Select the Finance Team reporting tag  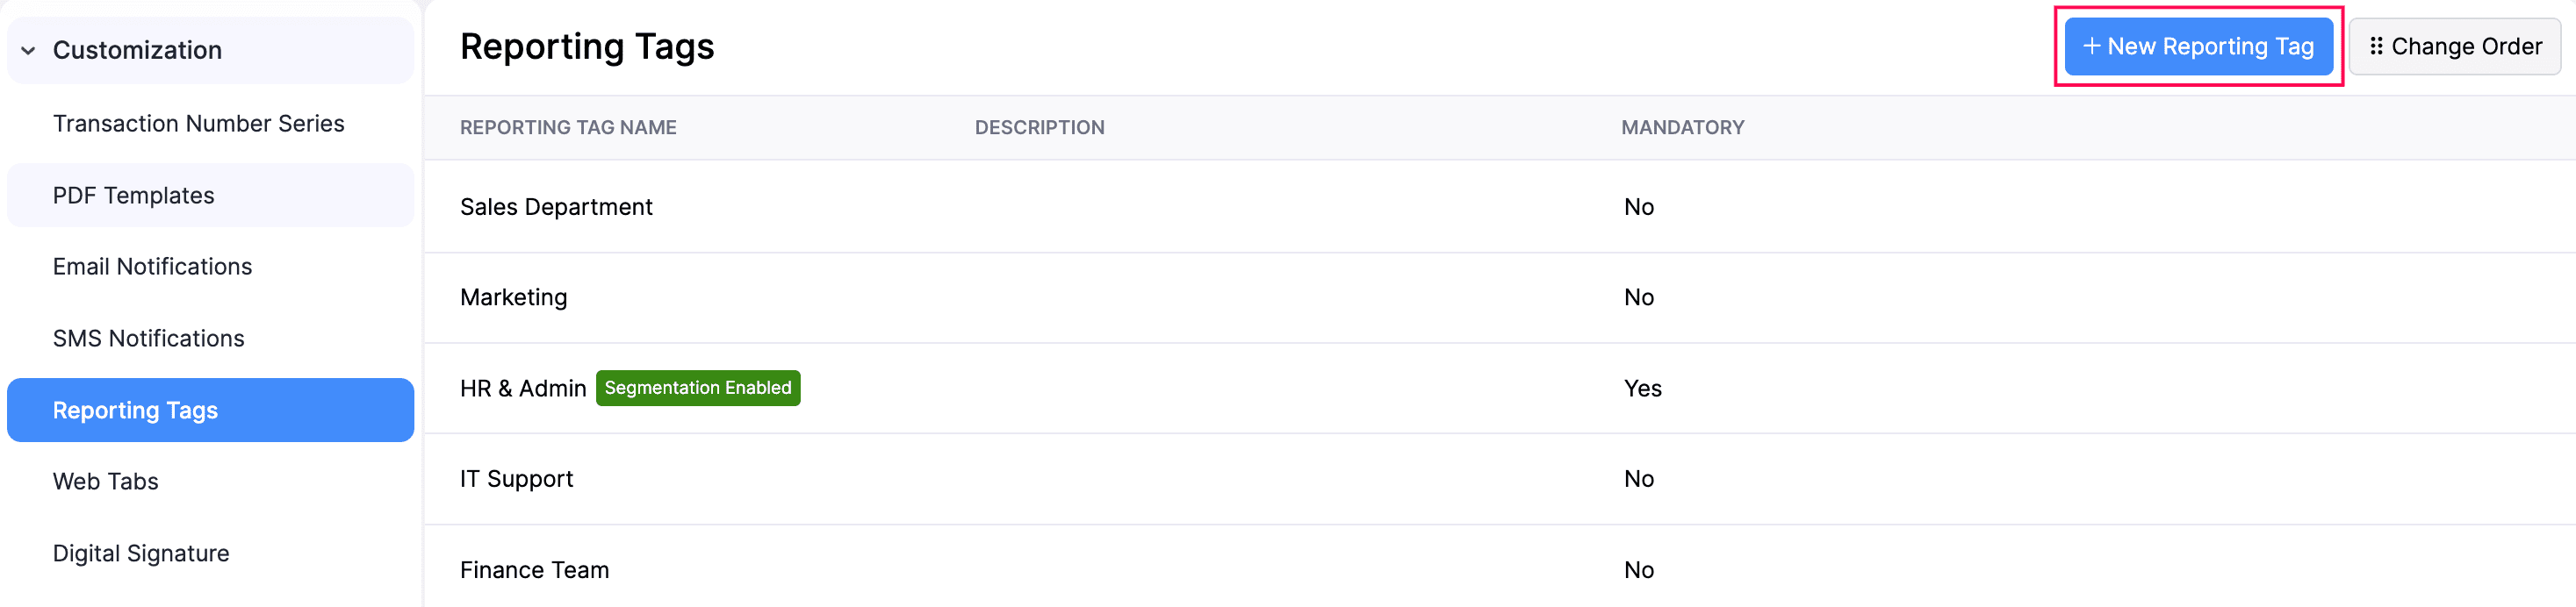(534, 569)
